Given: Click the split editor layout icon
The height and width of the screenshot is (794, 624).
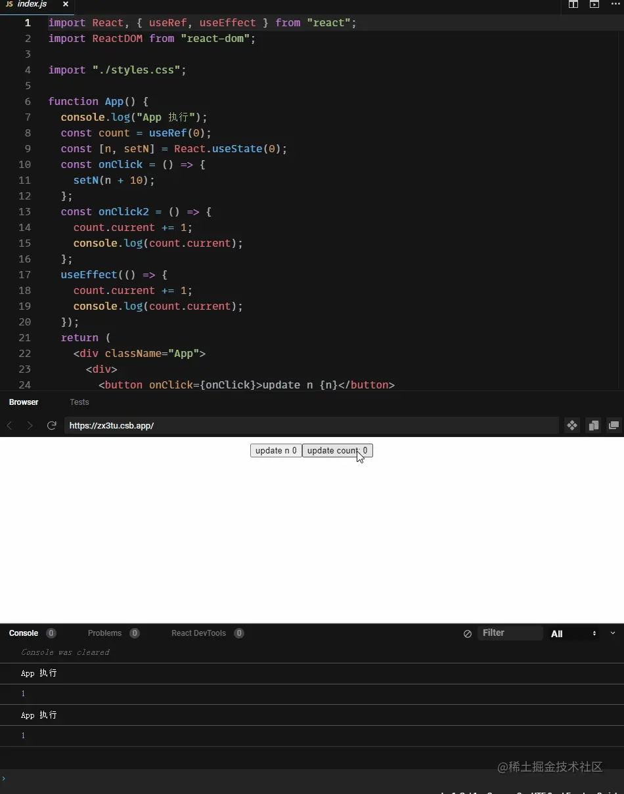Looking at the screenshot, I should click(573, 5).
